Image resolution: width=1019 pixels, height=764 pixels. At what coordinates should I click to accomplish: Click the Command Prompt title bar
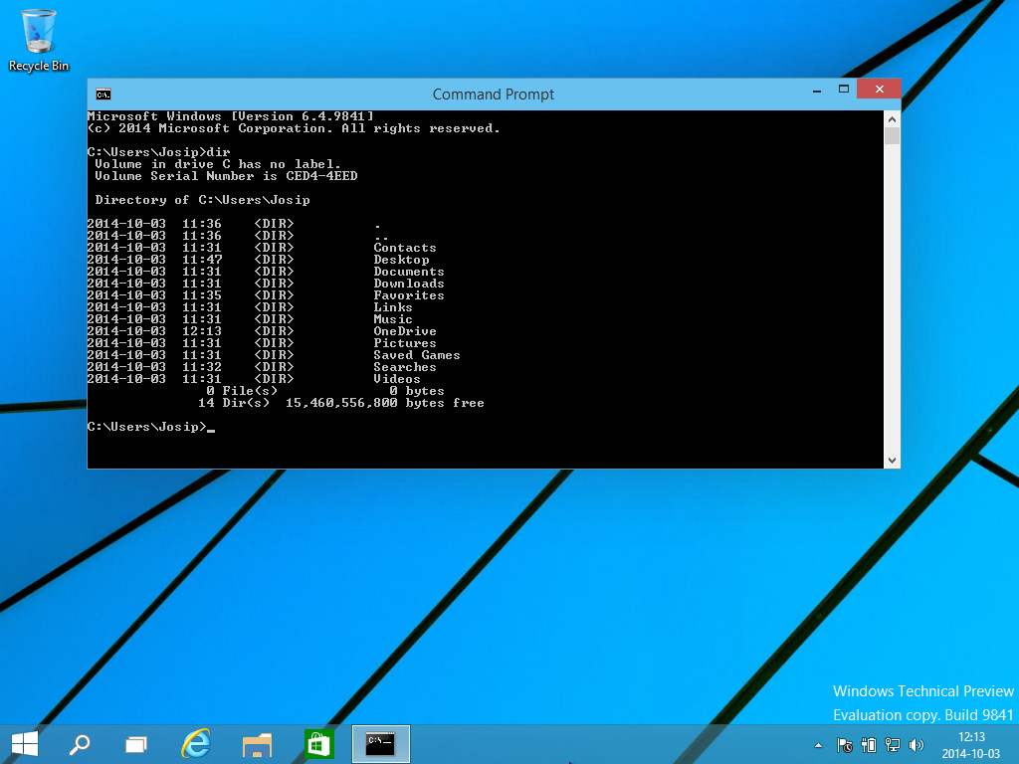coord(493,95)
